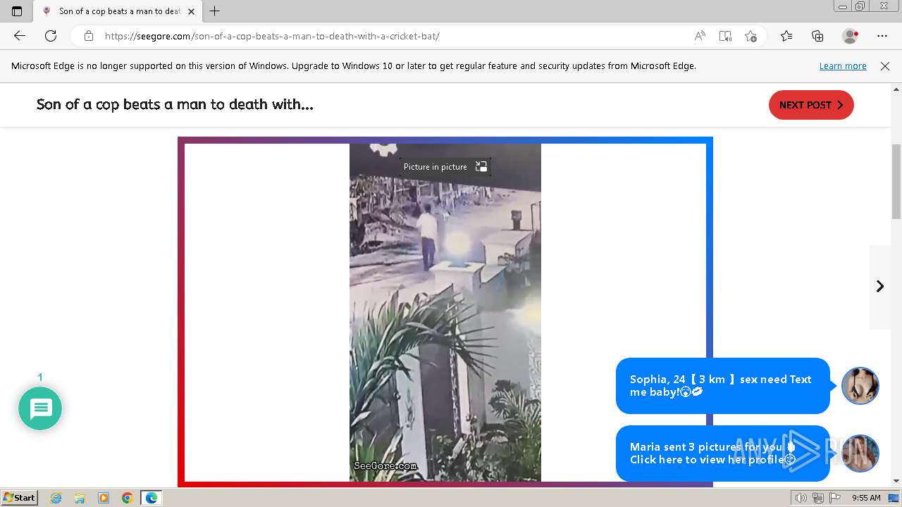Click the browser back arrow

point(20,36)
